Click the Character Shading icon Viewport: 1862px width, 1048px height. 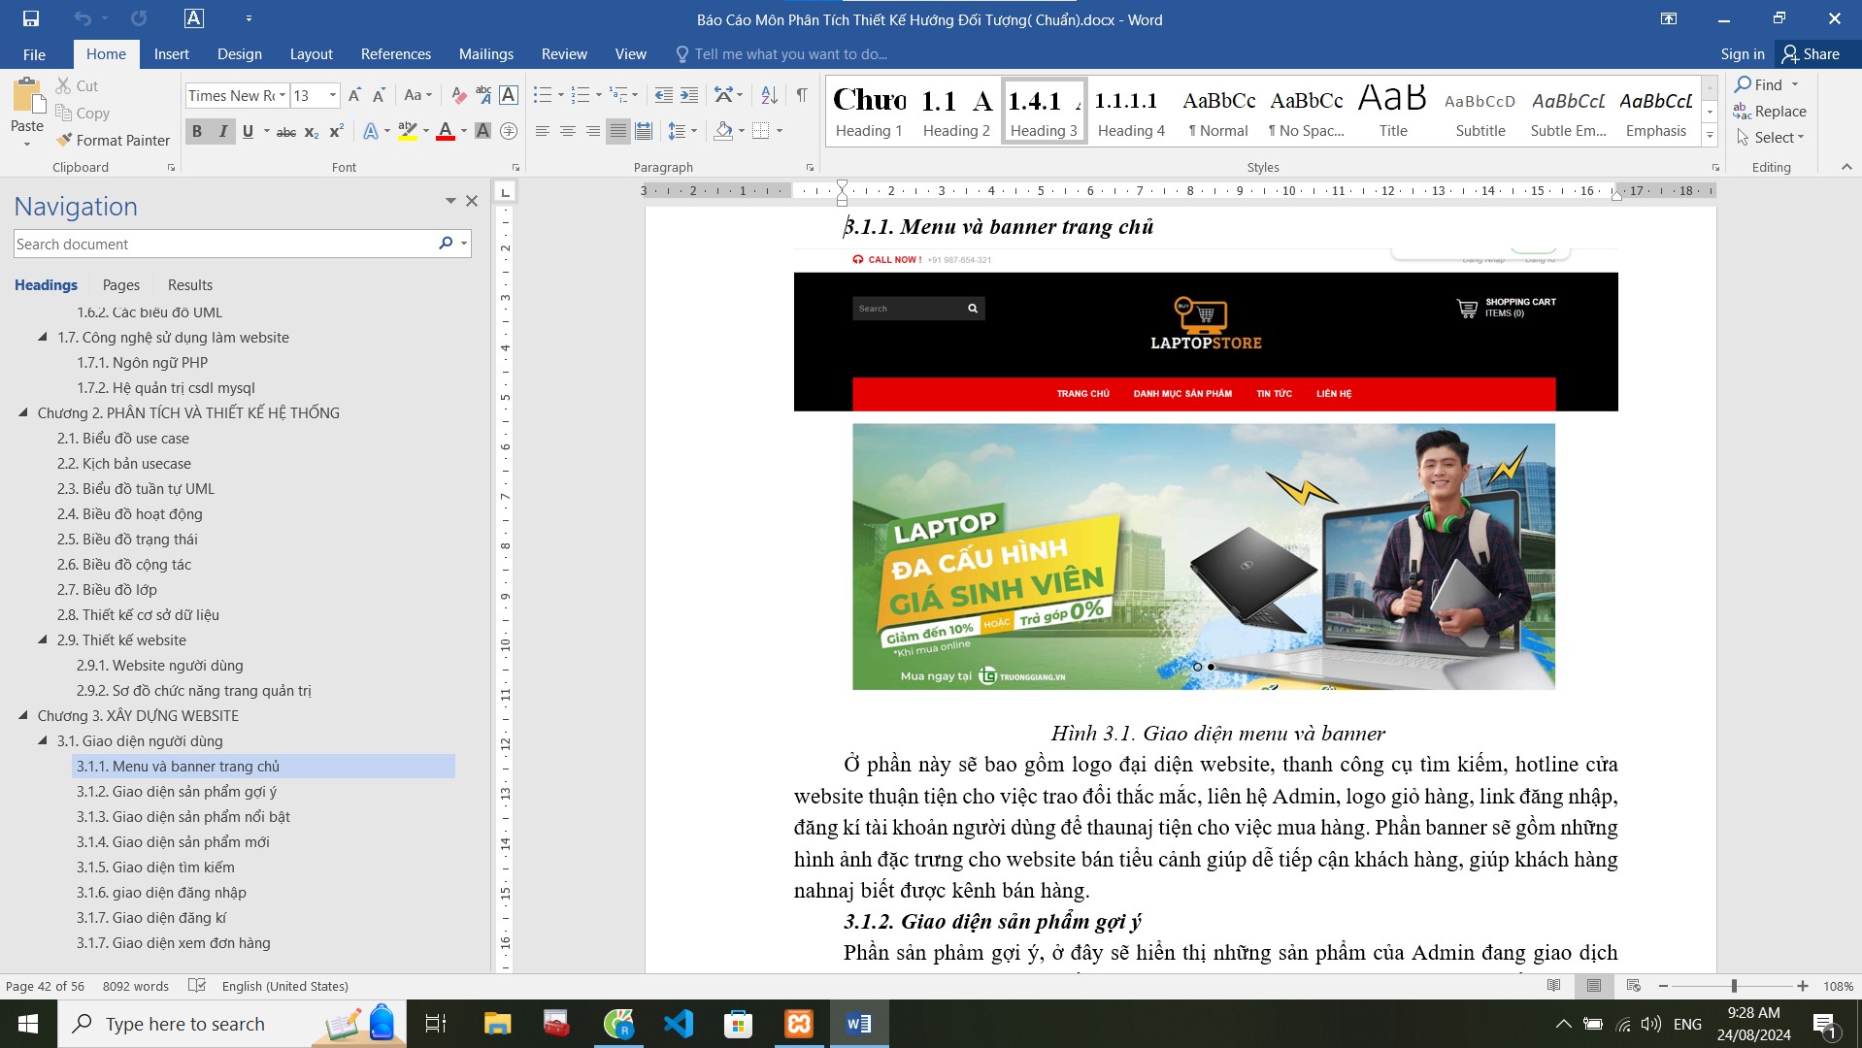point(482,131)
